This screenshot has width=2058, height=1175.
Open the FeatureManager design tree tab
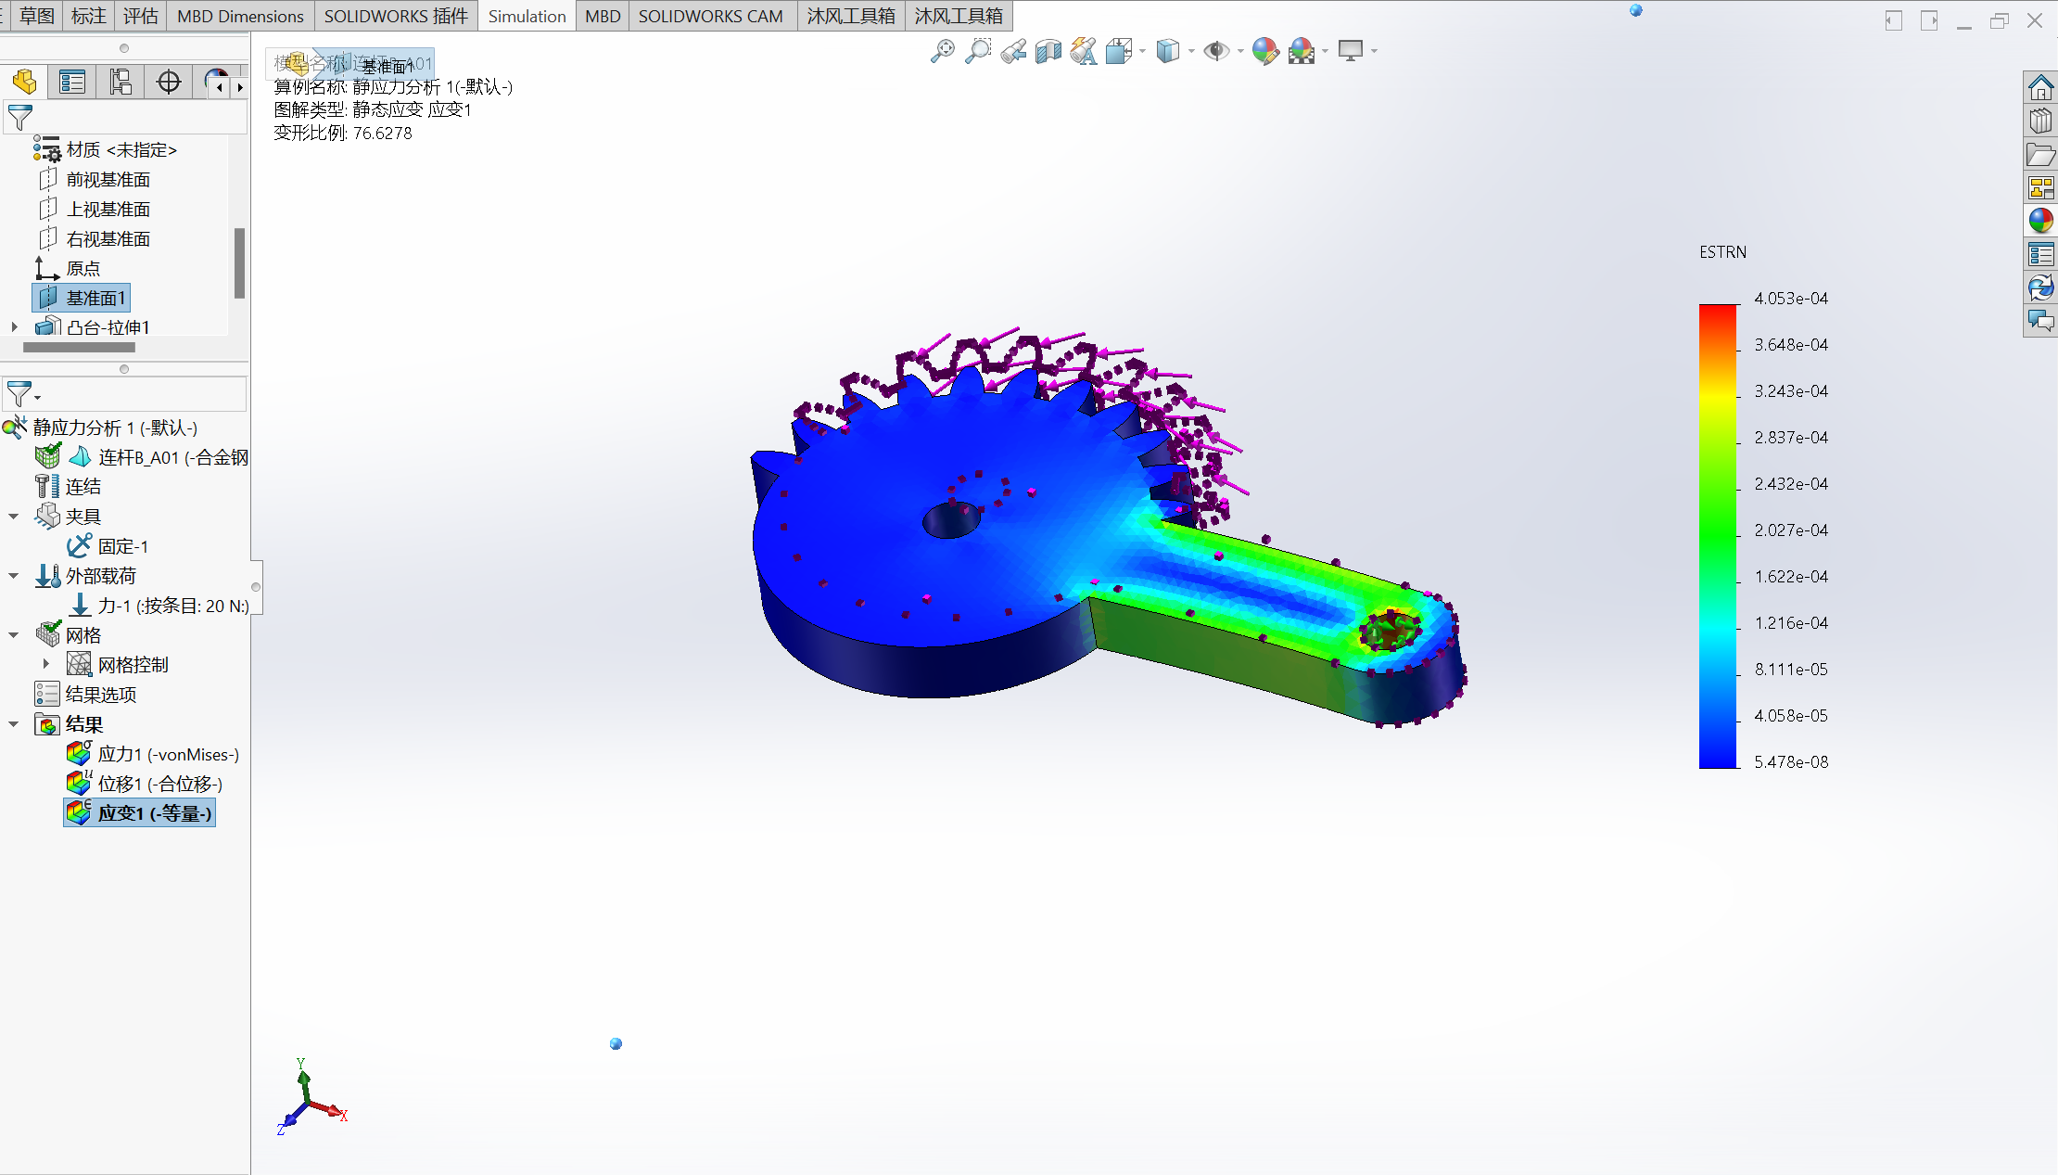[x=25, y=83]
